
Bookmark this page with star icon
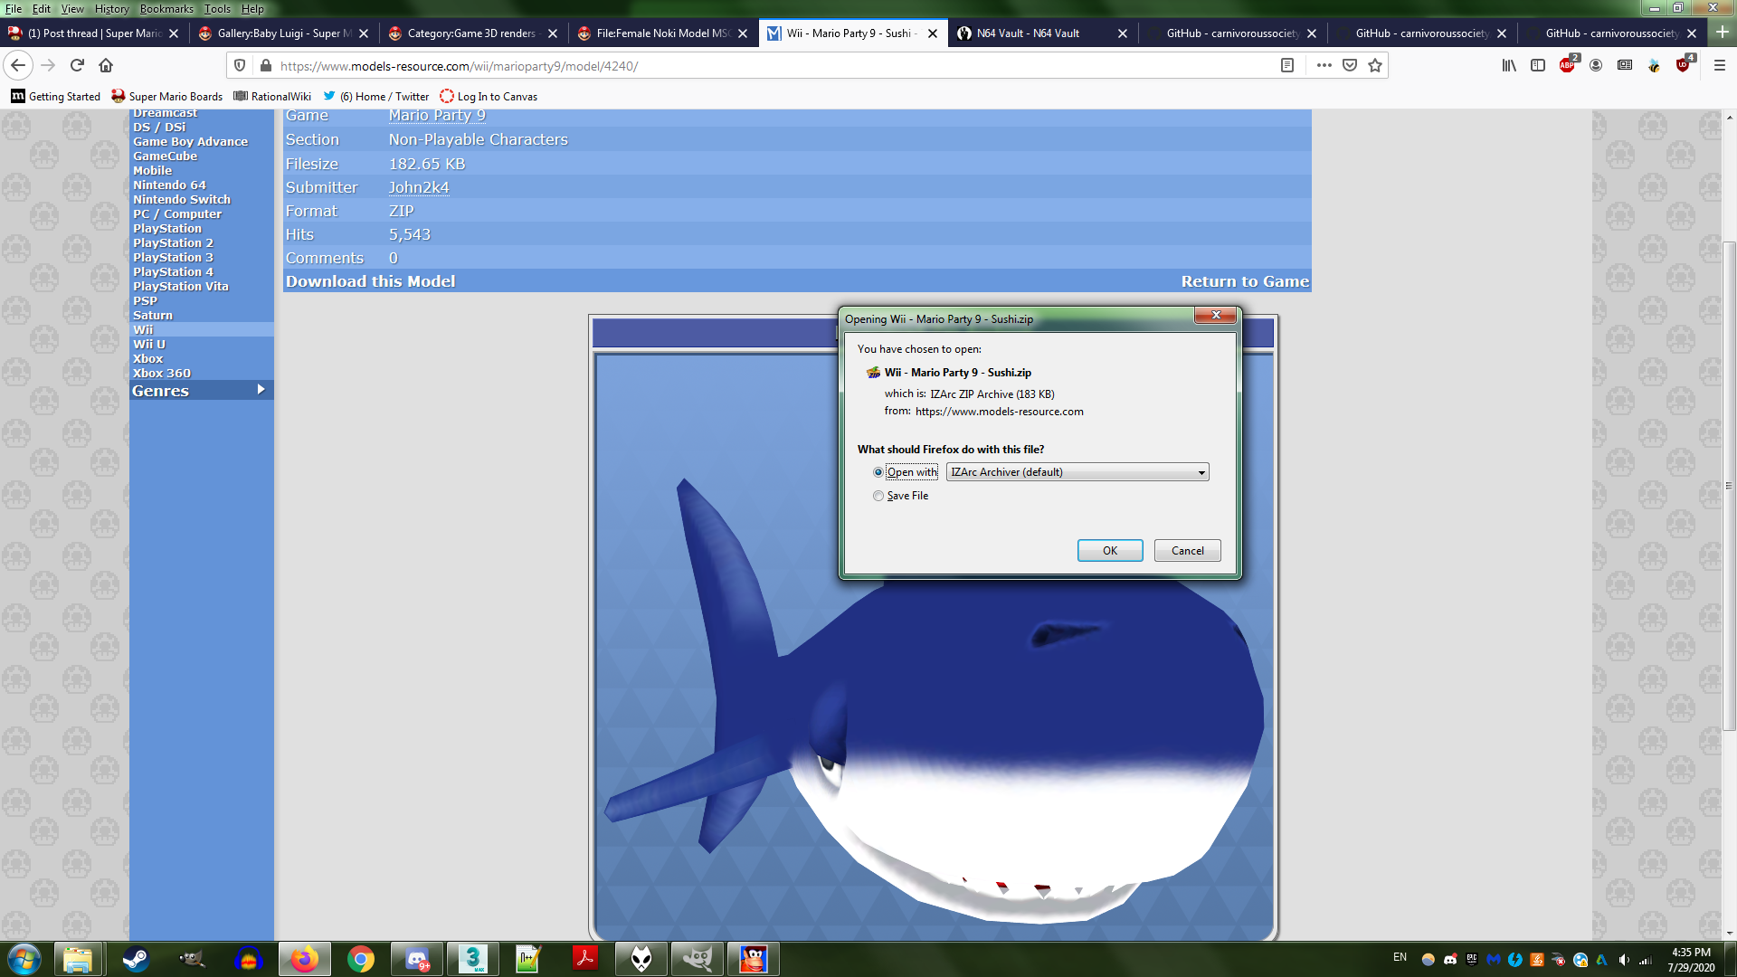pyautogui.click(x=1375, y=65)
